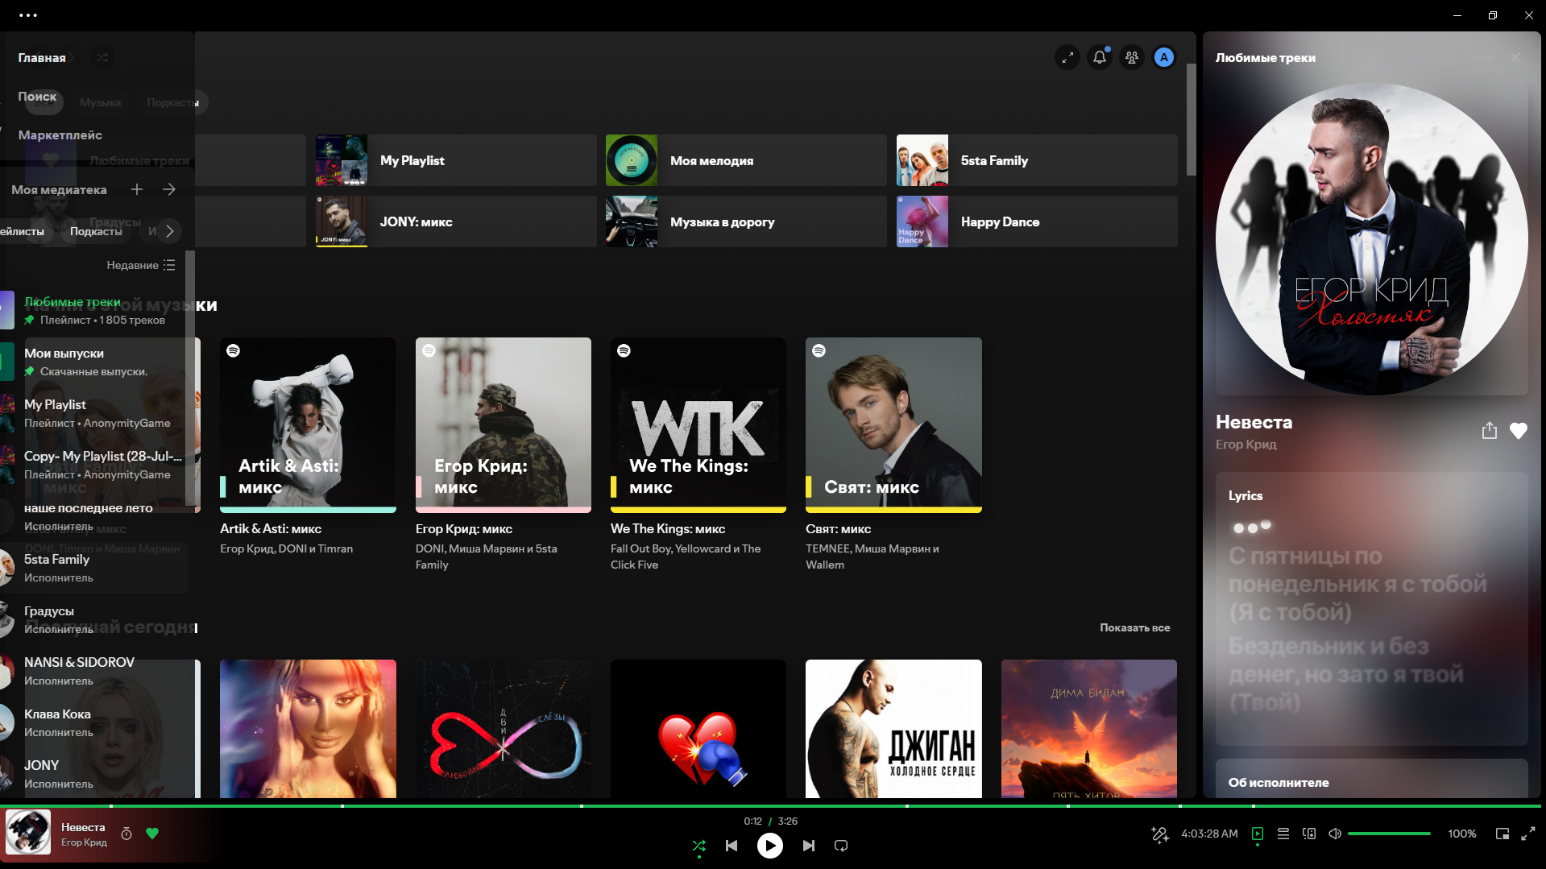Click the share icon next to Невеста
The width and height of the screenshot is (1546, 869).
click(x=1490, y=431)
